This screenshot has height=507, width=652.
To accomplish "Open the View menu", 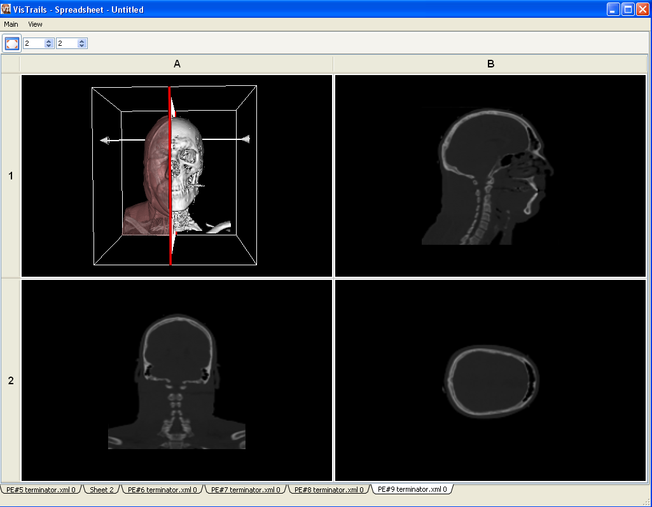I will point(35,24).
